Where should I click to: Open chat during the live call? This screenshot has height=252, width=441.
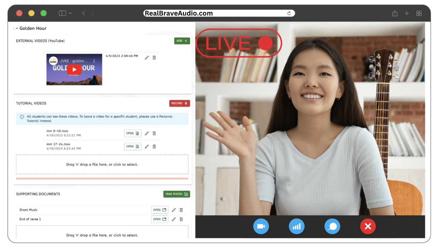pos(332,226)
